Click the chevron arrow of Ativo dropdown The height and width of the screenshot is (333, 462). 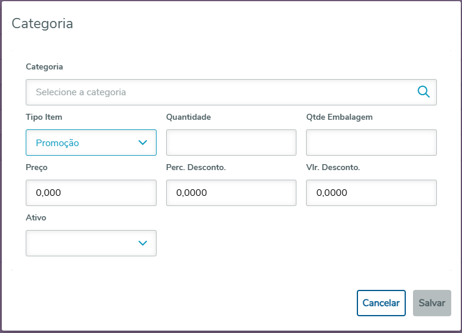tap(143, 243)
